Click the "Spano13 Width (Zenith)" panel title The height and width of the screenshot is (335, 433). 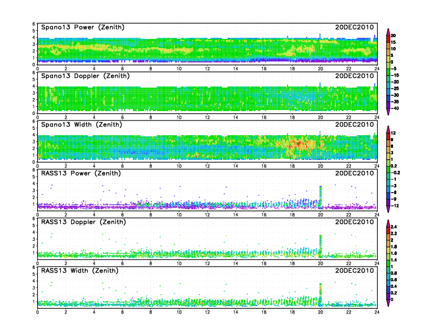tap(81, 124)
